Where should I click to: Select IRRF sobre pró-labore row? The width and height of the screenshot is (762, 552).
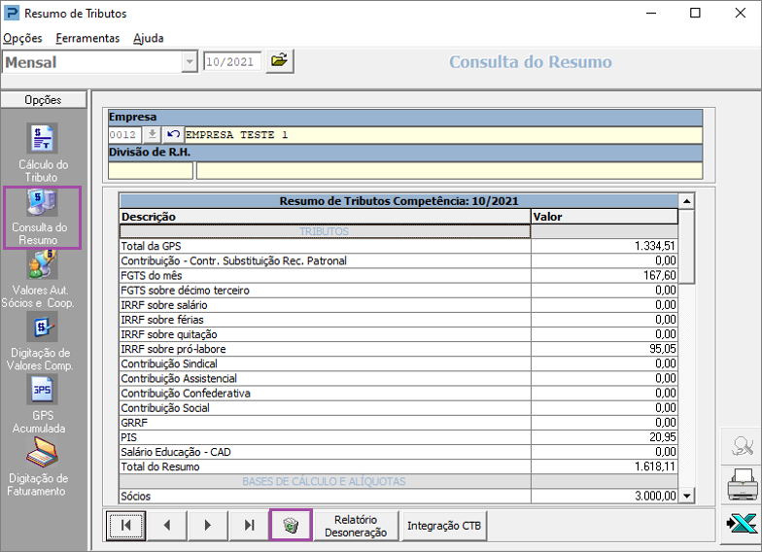(x=398, y=349)
